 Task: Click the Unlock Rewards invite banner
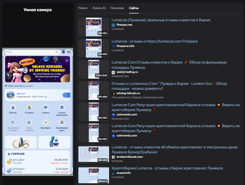pyautogui.click(x=37, y=69)
